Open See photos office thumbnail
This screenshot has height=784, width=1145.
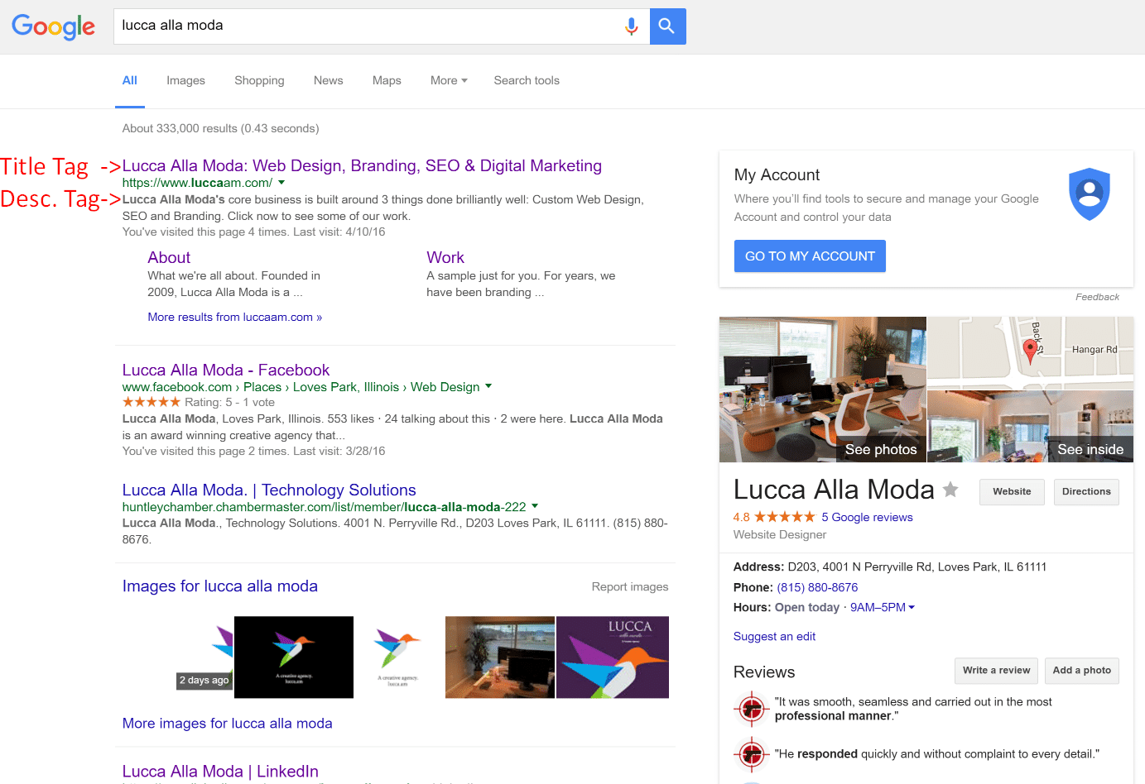(823, 390)
